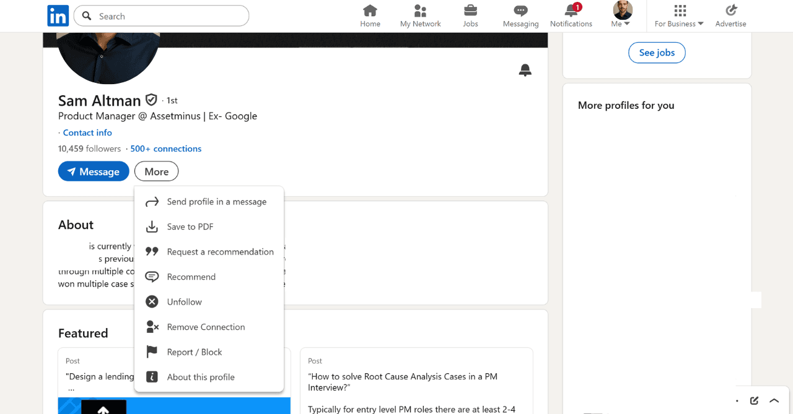Expand the messaging panel chevron
This screenshot has height=414, width=793.
click(774, 400)
